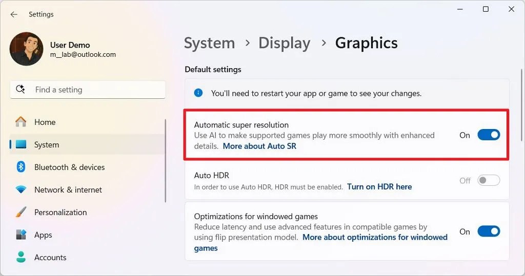The image size is (525, 276).
Task: Turn off Automatic super resolution toggle
Action: (x=489, y=135)
